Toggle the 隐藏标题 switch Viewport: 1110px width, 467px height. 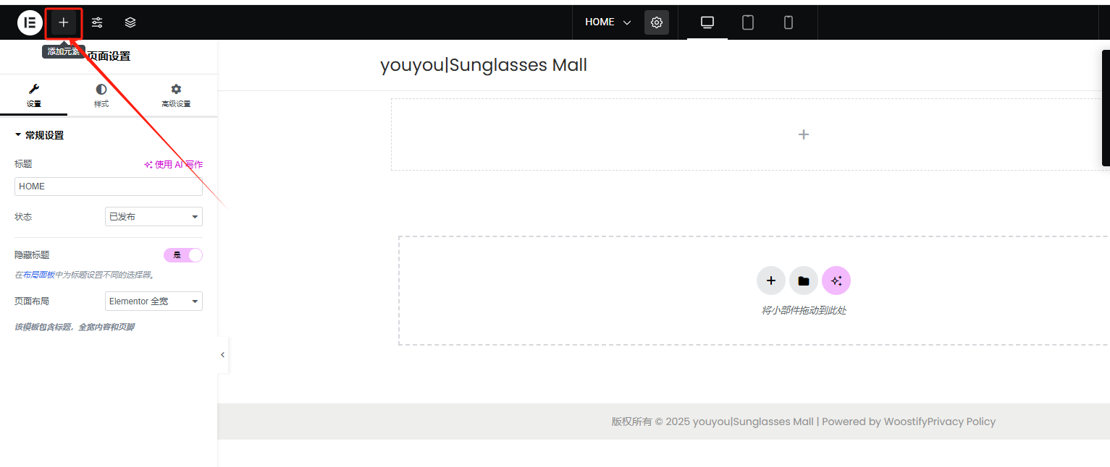(183, 255)
